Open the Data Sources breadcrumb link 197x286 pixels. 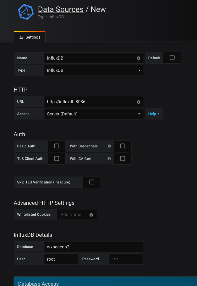coord(61,9)
